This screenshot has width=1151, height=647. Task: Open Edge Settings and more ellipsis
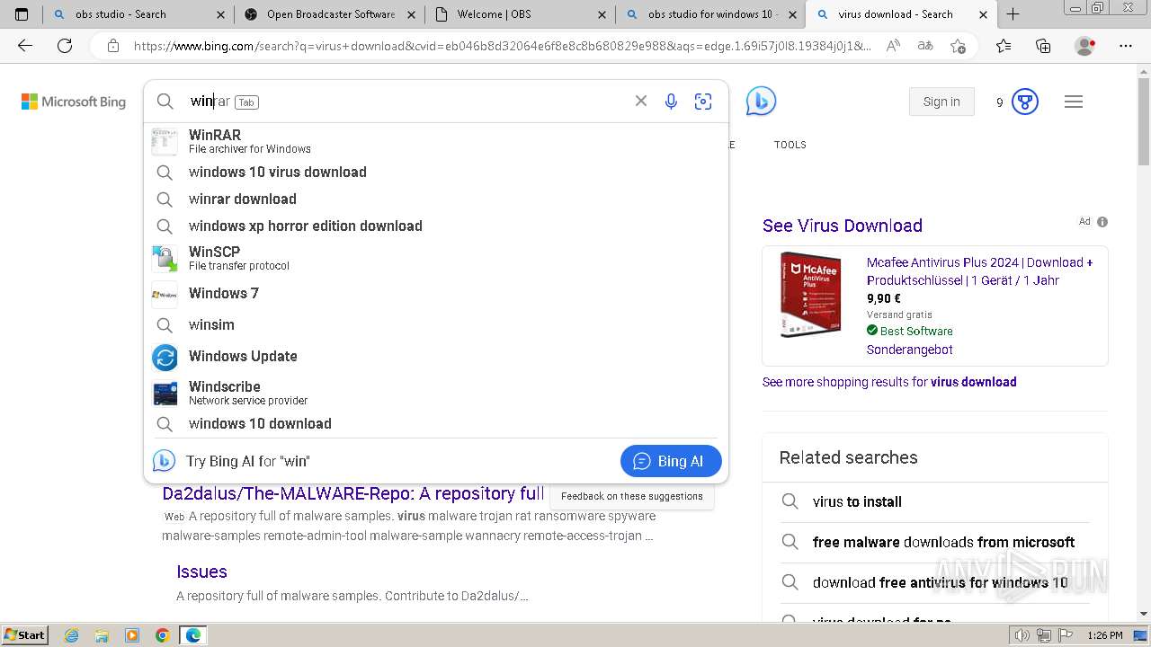pos(1126,46)
